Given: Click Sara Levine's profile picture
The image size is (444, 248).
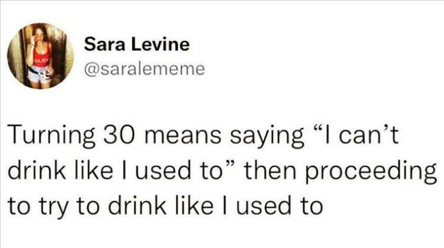Looking at the screenshot, I should 40,56.
